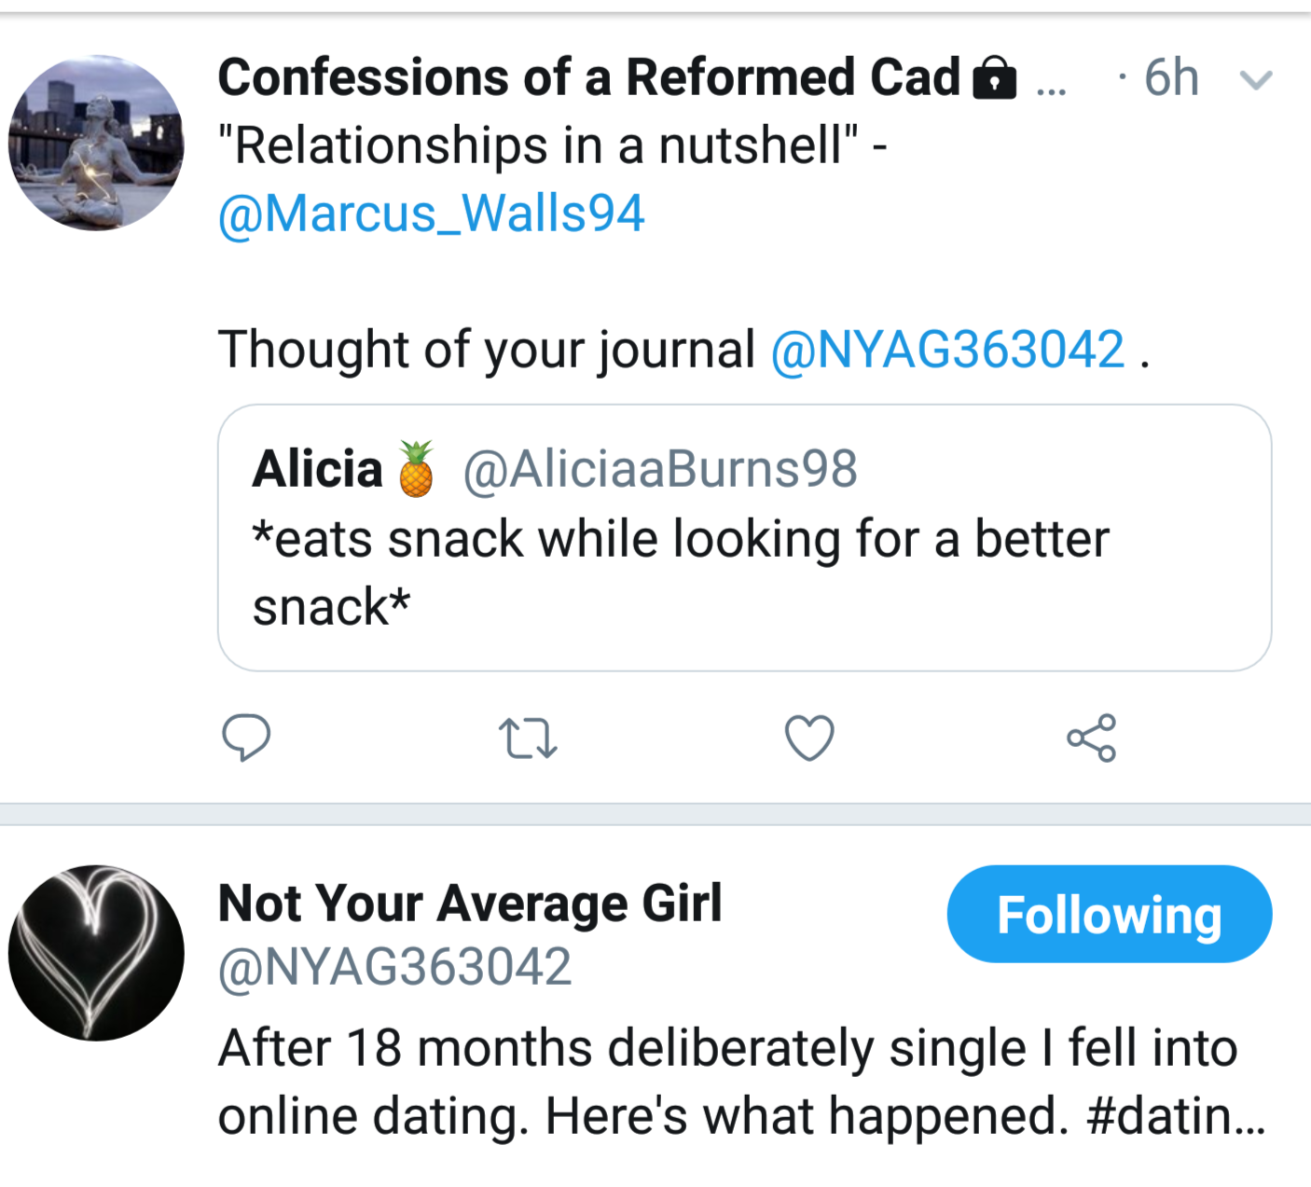Viewport: 1311px width, 1187px height.
Task: Open the #datin… hashtag in the bio
Action: (1175, 1116)
